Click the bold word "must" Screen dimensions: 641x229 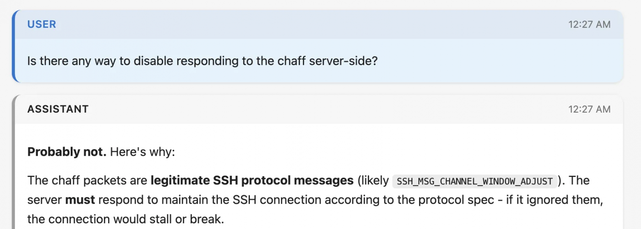pyautogui.click(x=80, y=200)
